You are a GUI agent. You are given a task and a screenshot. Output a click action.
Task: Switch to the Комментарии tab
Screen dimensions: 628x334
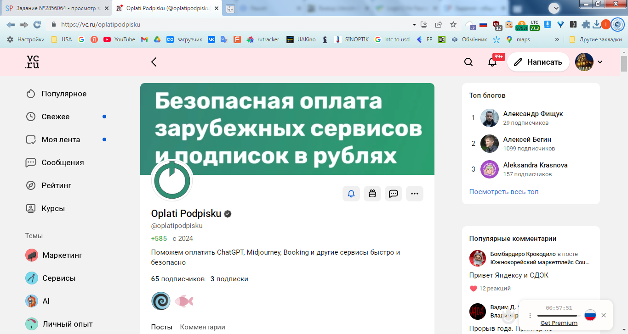coord(203,327)
